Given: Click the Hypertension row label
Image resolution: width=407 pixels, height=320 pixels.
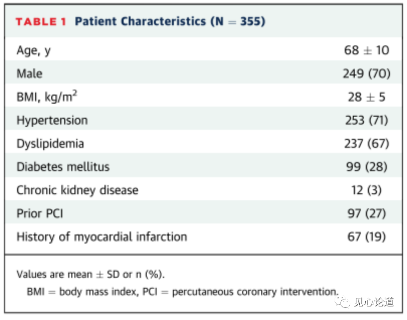Looking at the screenshot, I should 52,120.
